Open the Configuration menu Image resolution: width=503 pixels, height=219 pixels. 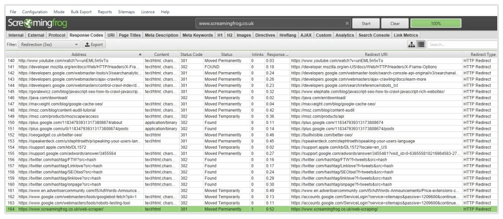pyautogui.click(x=35, y=12)
